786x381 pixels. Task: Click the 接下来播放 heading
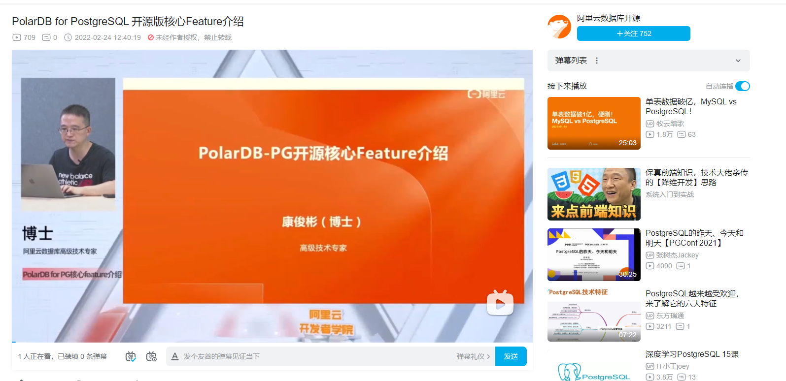pos(567,86)
